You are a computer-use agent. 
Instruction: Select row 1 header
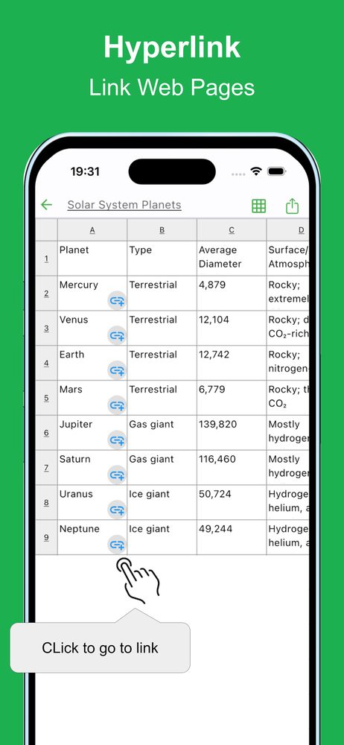[47, 259]
